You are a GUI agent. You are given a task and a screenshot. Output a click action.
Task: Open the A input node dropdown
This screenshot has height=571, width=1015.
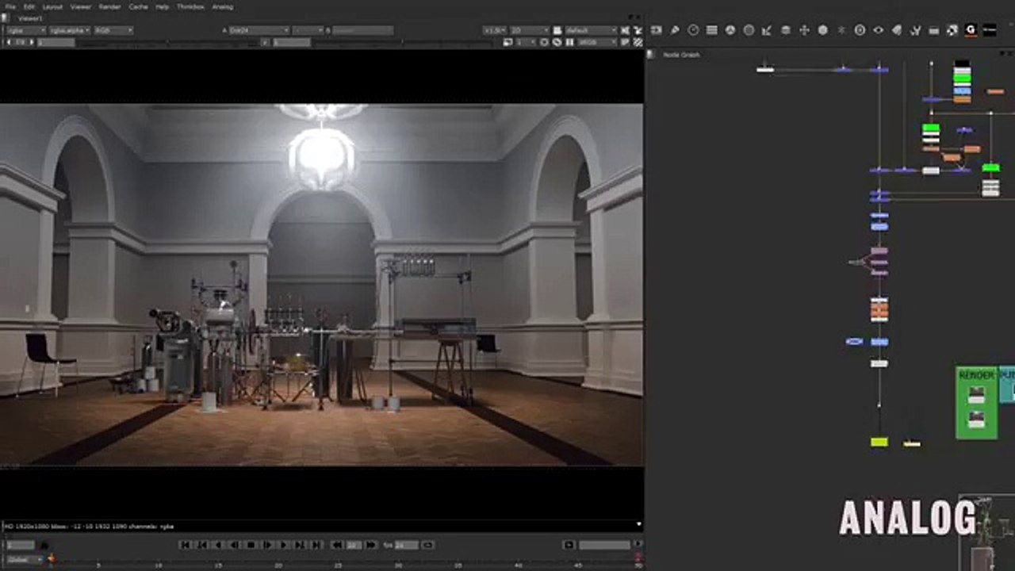(x=259, y=30)
